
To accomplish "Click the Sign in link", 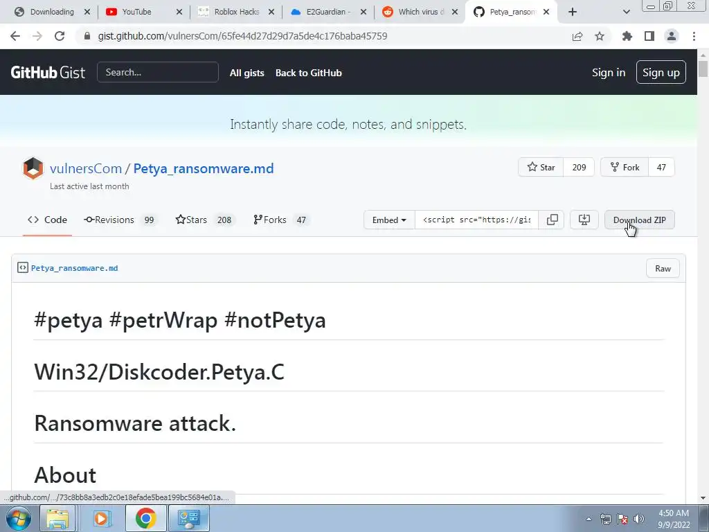I will (x=609, y=72).
